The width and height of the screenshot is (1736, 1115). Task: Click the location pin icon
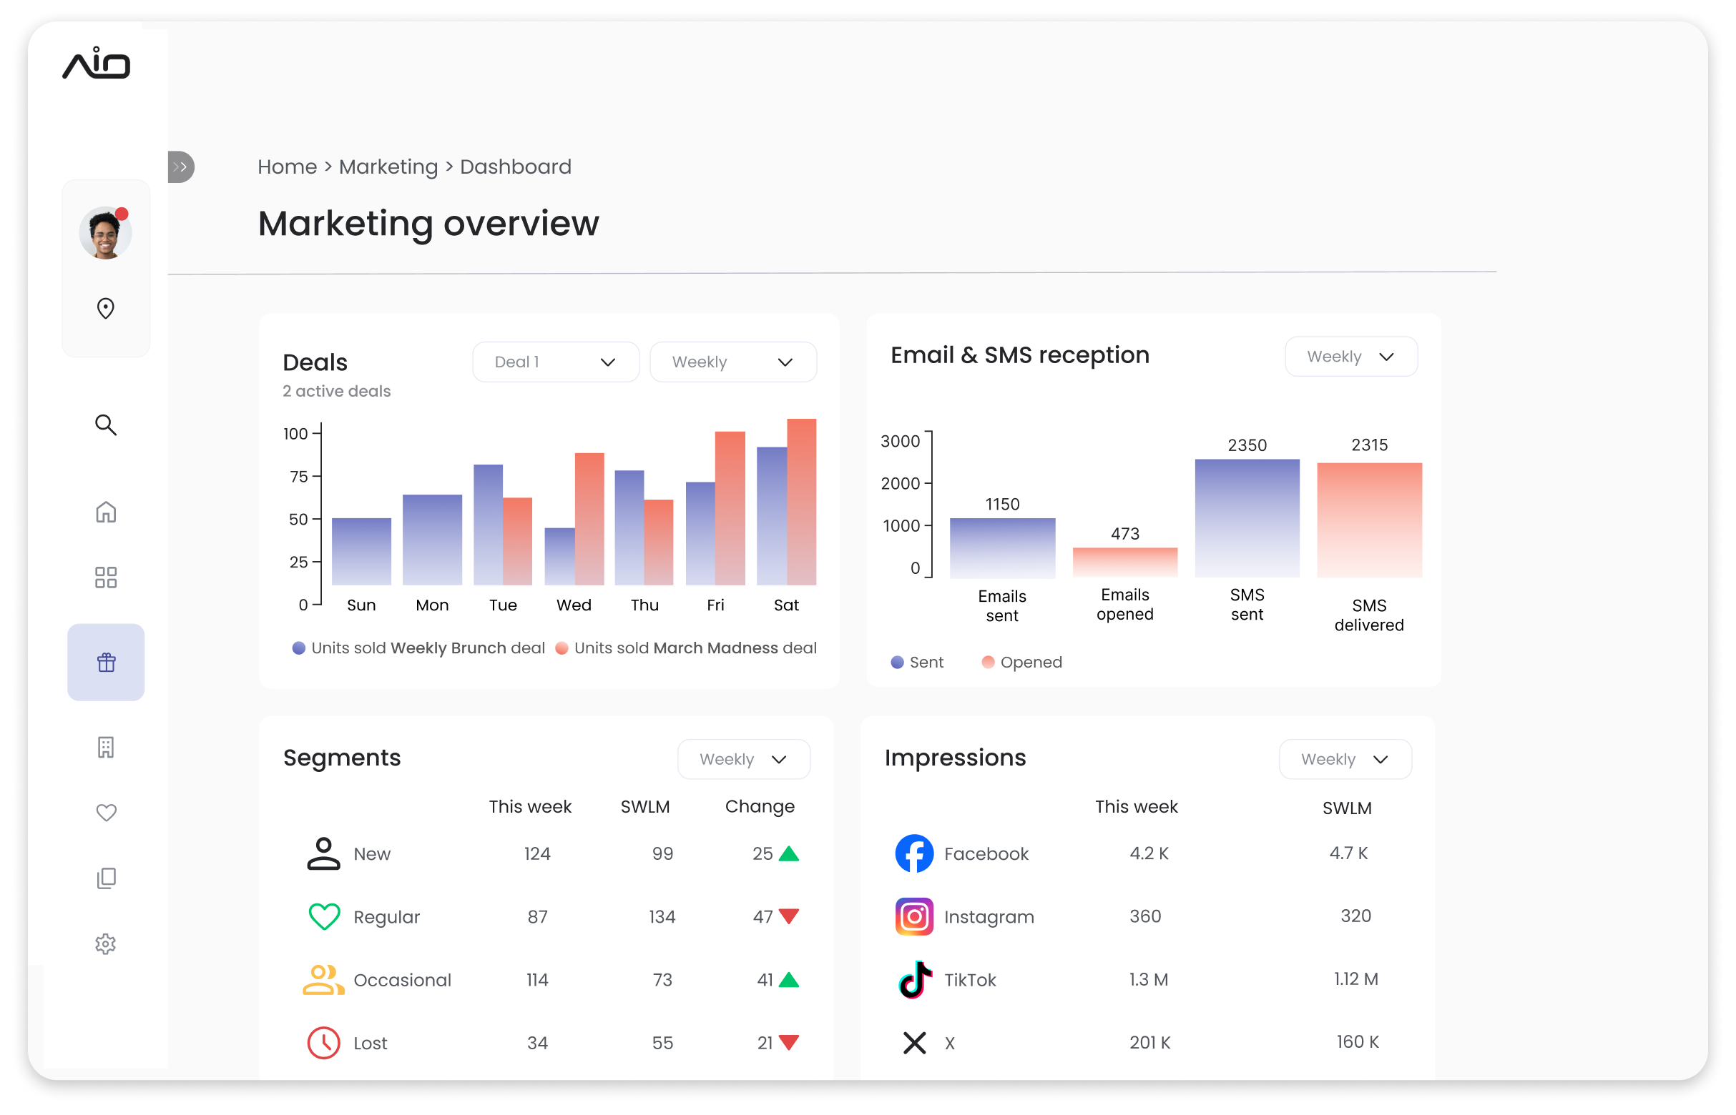pos(106,309)
